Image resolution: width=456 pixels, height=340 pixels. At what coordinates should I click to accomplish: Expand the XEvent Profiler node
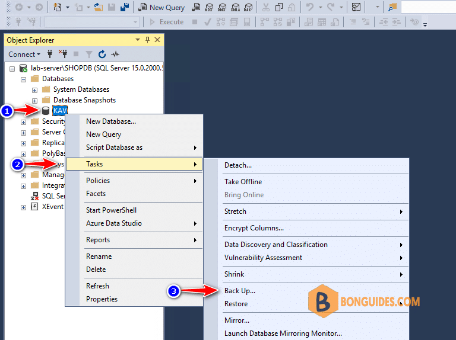tap(24, 207)
